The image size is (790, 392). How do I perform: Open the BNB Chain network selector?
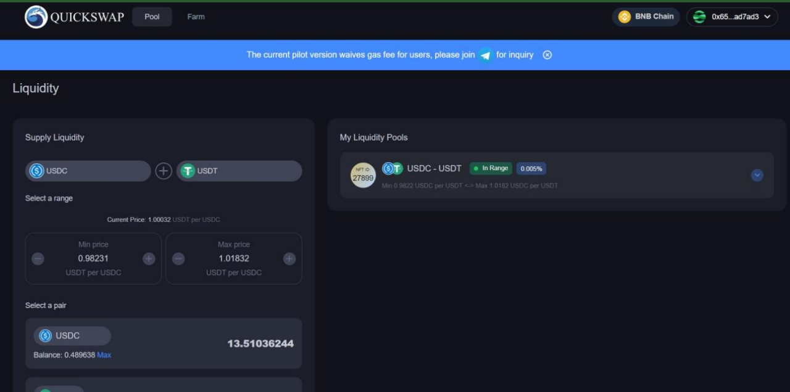click(x=646, y=17)
